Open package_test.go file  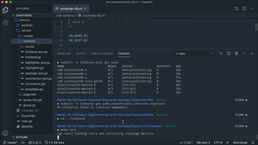pyautogui.click(x=36, y=73)
